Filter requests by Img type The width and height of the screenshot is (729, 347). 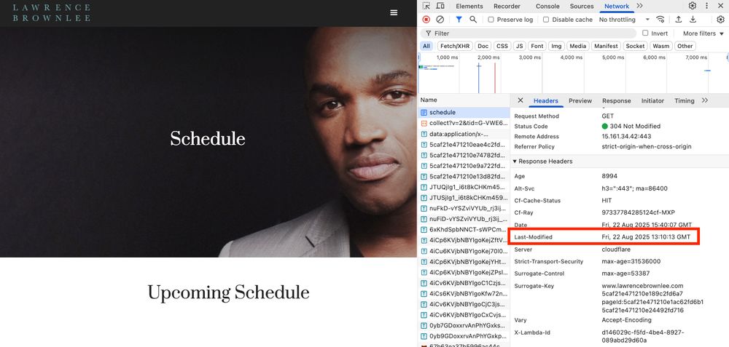pos(556,46)
